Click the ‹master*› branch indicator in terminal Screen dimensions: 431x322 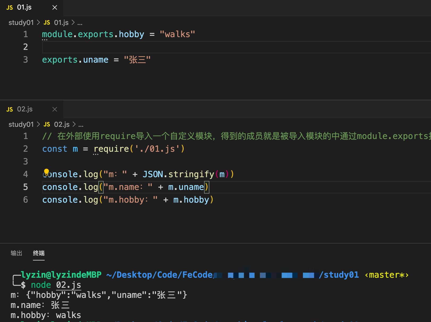coord(387,275)
